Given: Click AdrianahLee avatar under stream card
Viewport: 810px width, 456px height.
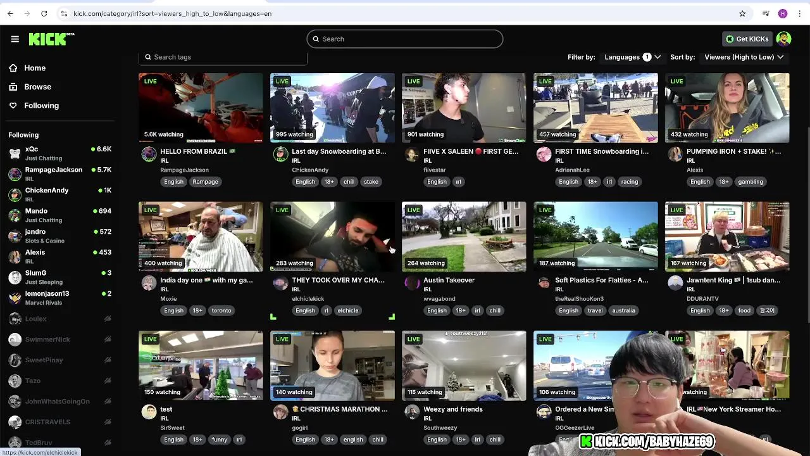Looking at the screenshot, I should tap(544, 155).
